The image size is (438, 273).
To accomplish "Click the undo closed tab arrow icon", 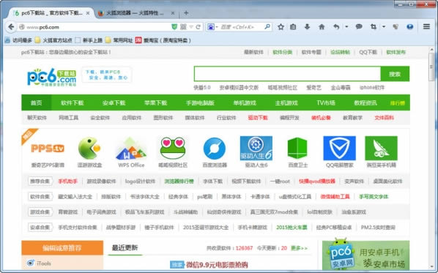I will 336,27.
